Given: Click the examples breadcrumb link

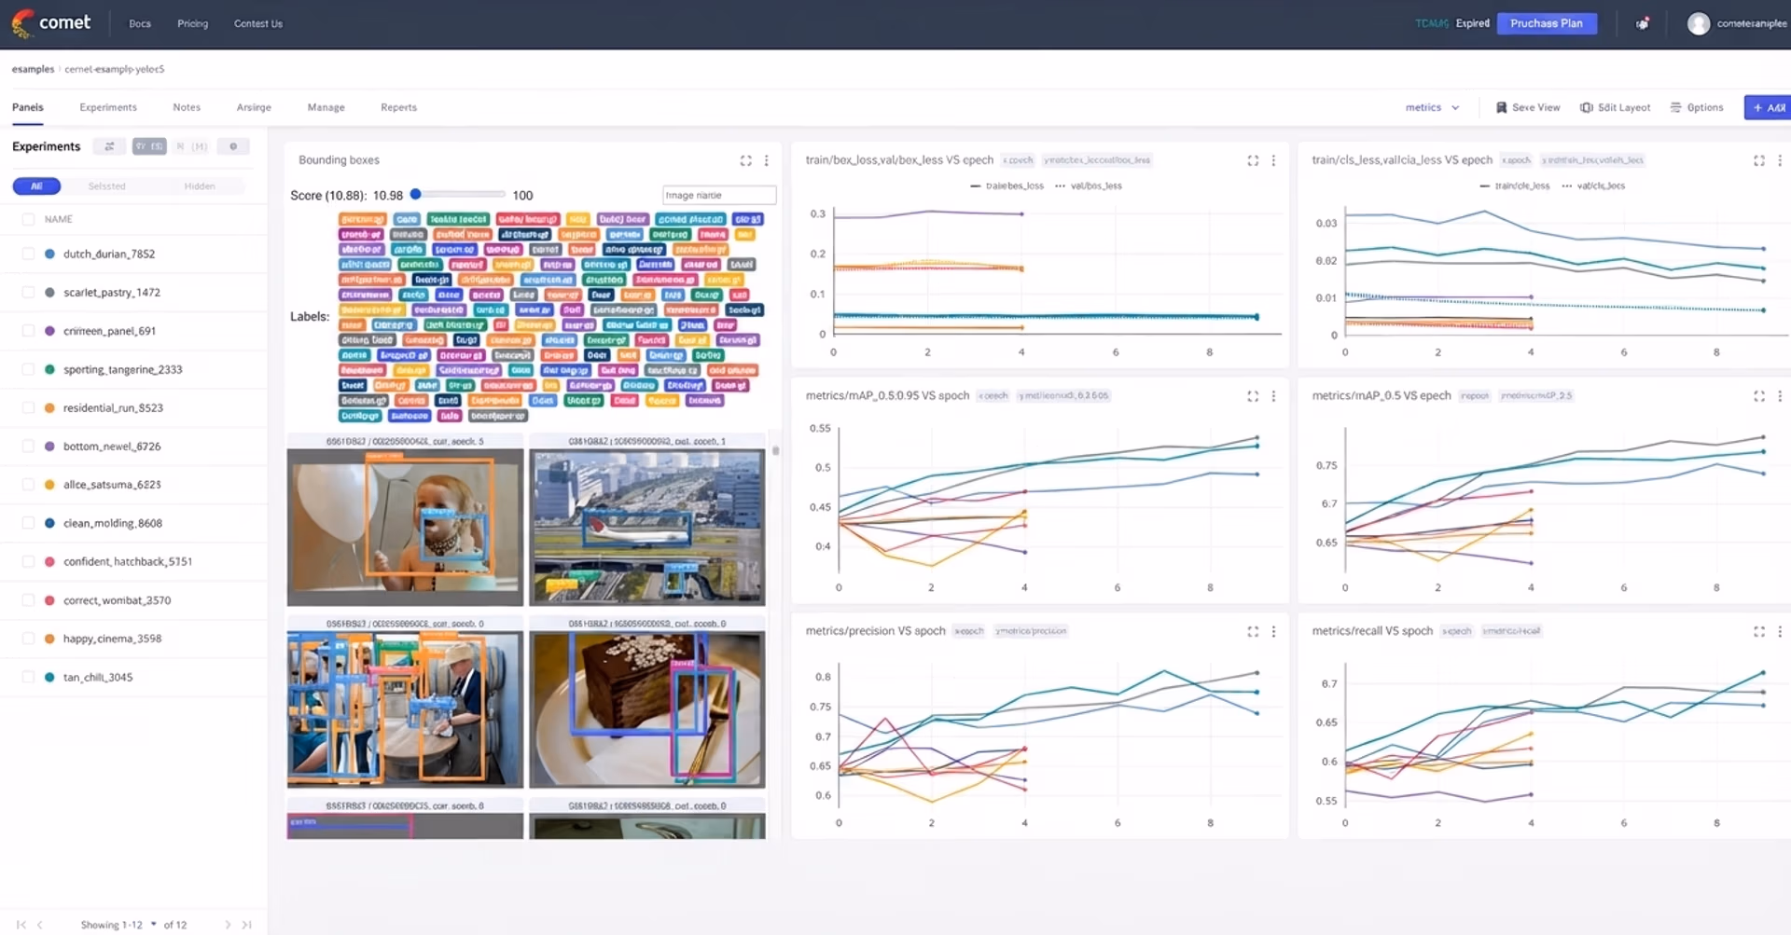Looking at the screenshot, I should tap(33, 69).
